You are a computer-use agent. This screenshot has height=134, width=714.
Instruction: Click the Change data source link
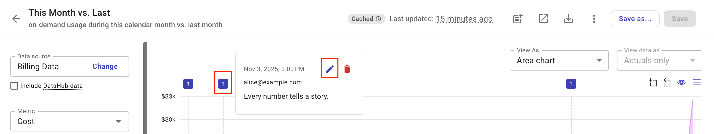point(105,66)
